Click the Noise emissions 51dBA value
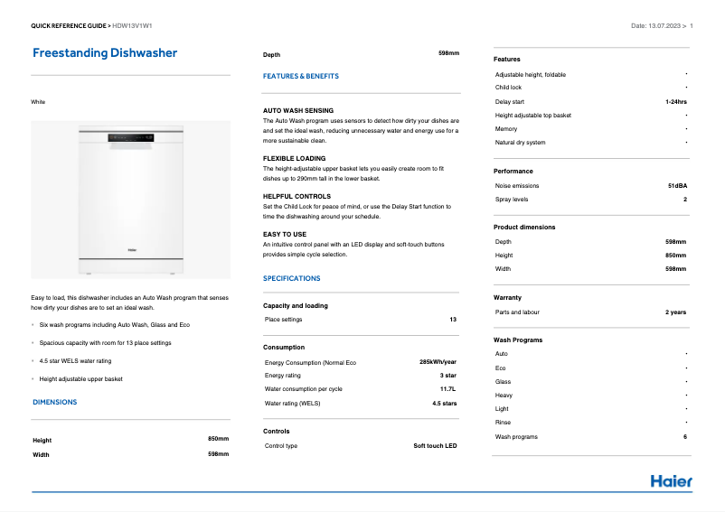 point(677,185)
